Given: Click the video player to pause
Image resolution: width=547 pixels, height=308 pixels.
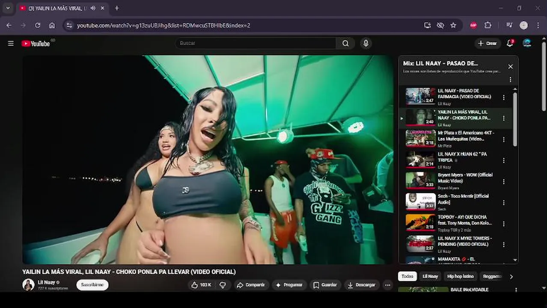Looking at the screenshot, I should pos(208,160).
